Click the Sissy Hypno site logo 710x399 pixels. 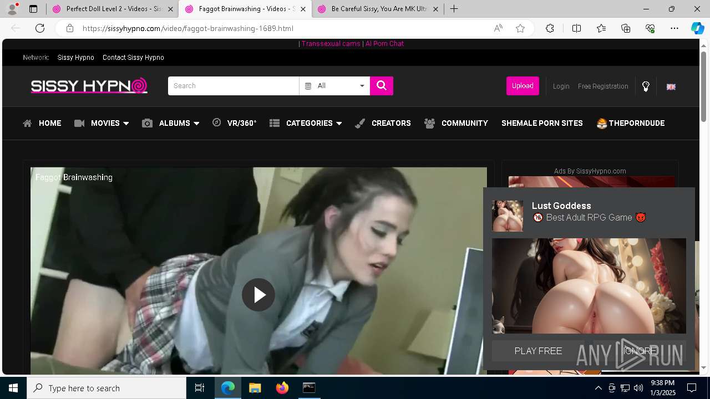[89, 86]
